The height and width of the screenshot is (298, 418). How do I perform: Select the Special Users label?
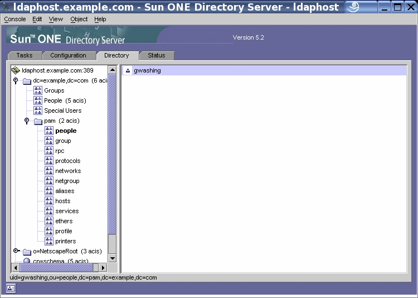pyautogui.click(x=62, y=110)
